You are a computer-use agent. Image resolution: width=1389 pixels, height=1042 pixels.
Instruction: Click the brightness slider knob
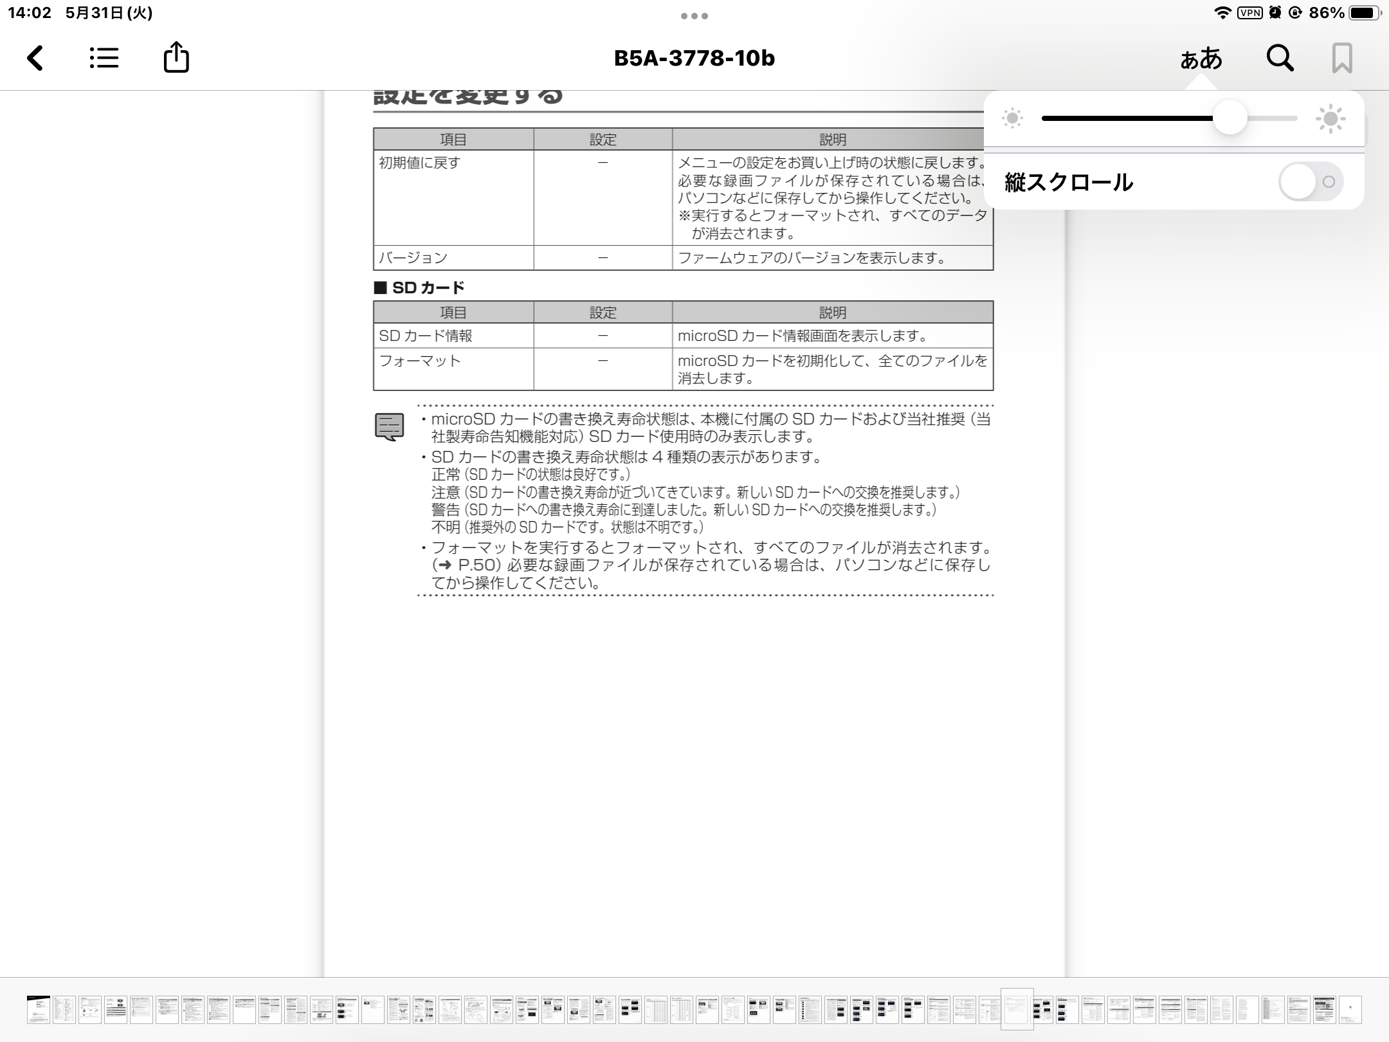[x=1230, y=118]
